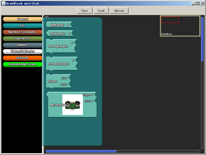Click the echo # socket on ultrasonic block
206x155 pixels.
pos(89,101)
